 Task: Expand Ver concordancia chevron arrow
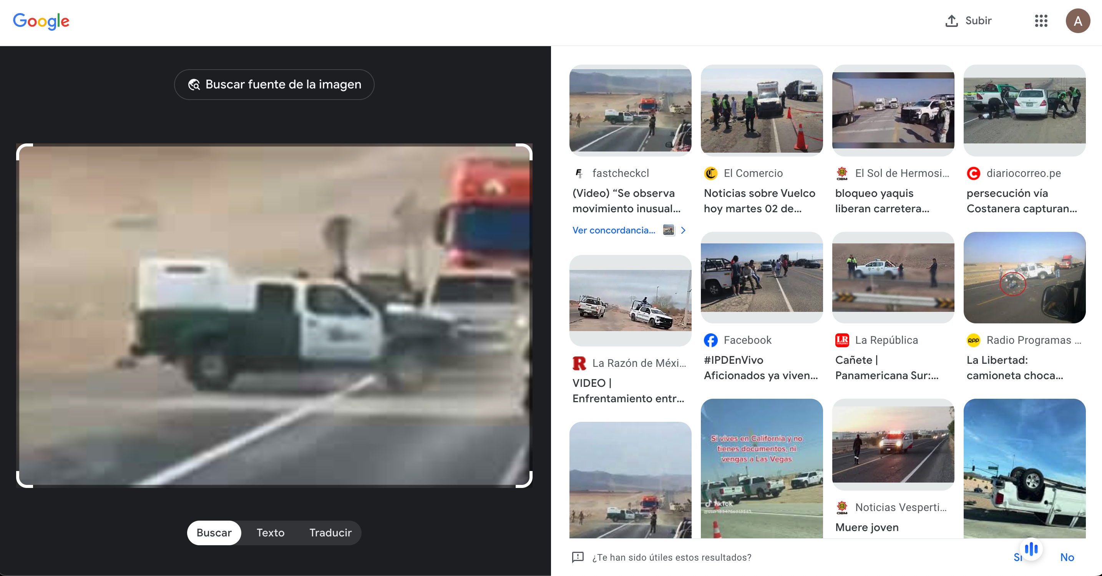[683, 230]
